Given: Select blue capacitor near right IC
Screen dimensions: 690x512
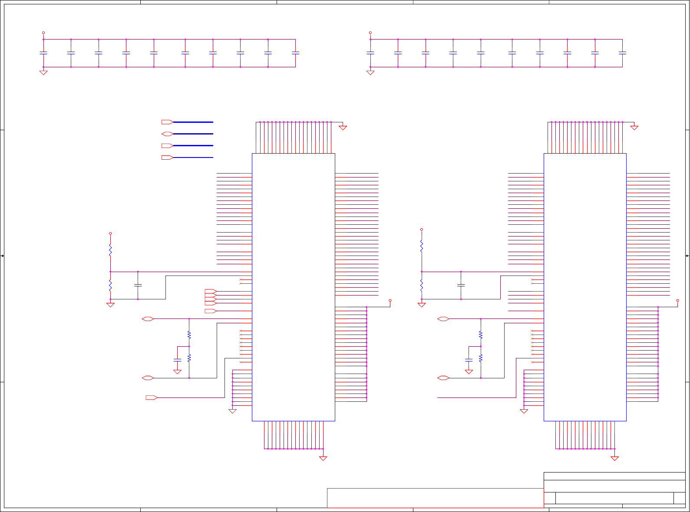Looking at the screenshot, I should click(x=469, y=360).
